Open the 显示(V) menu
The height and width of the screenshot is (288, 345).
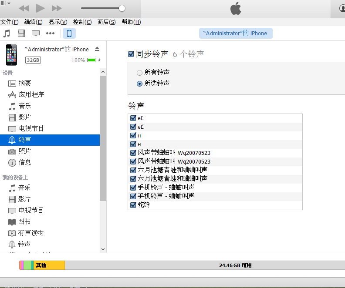coord(58,22)
